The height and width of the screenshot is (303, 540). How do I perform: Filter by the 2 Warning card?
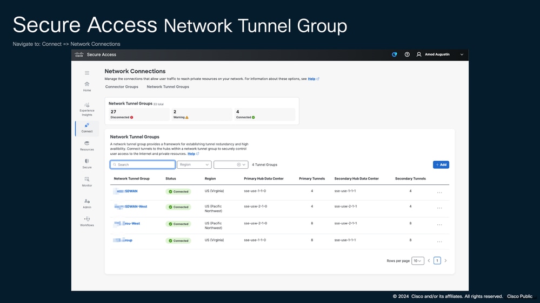[202, 114]
